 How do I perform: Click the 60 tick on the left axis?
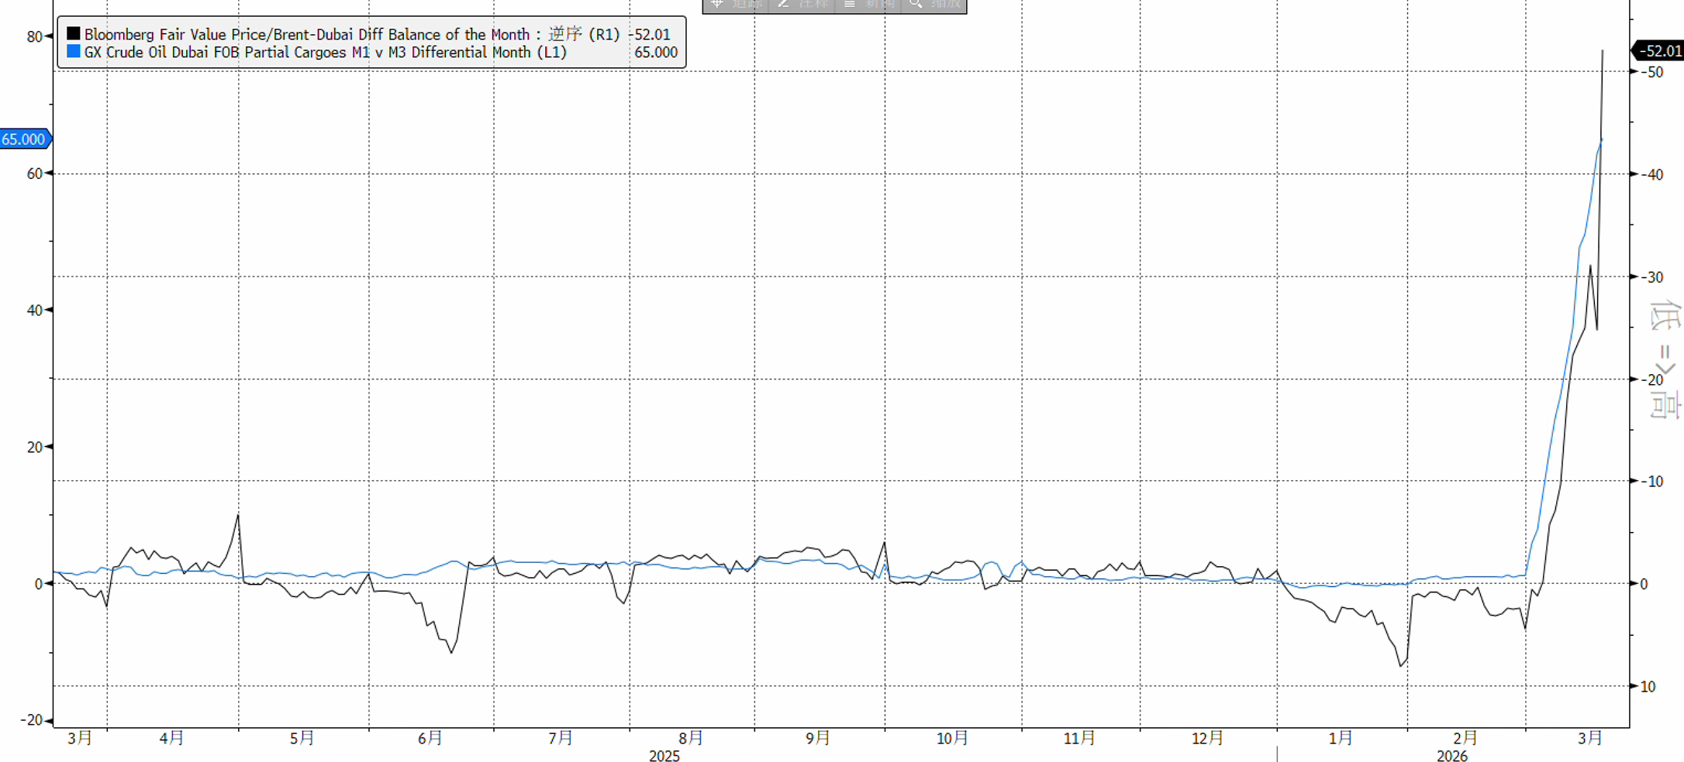[x=34, y=173]
